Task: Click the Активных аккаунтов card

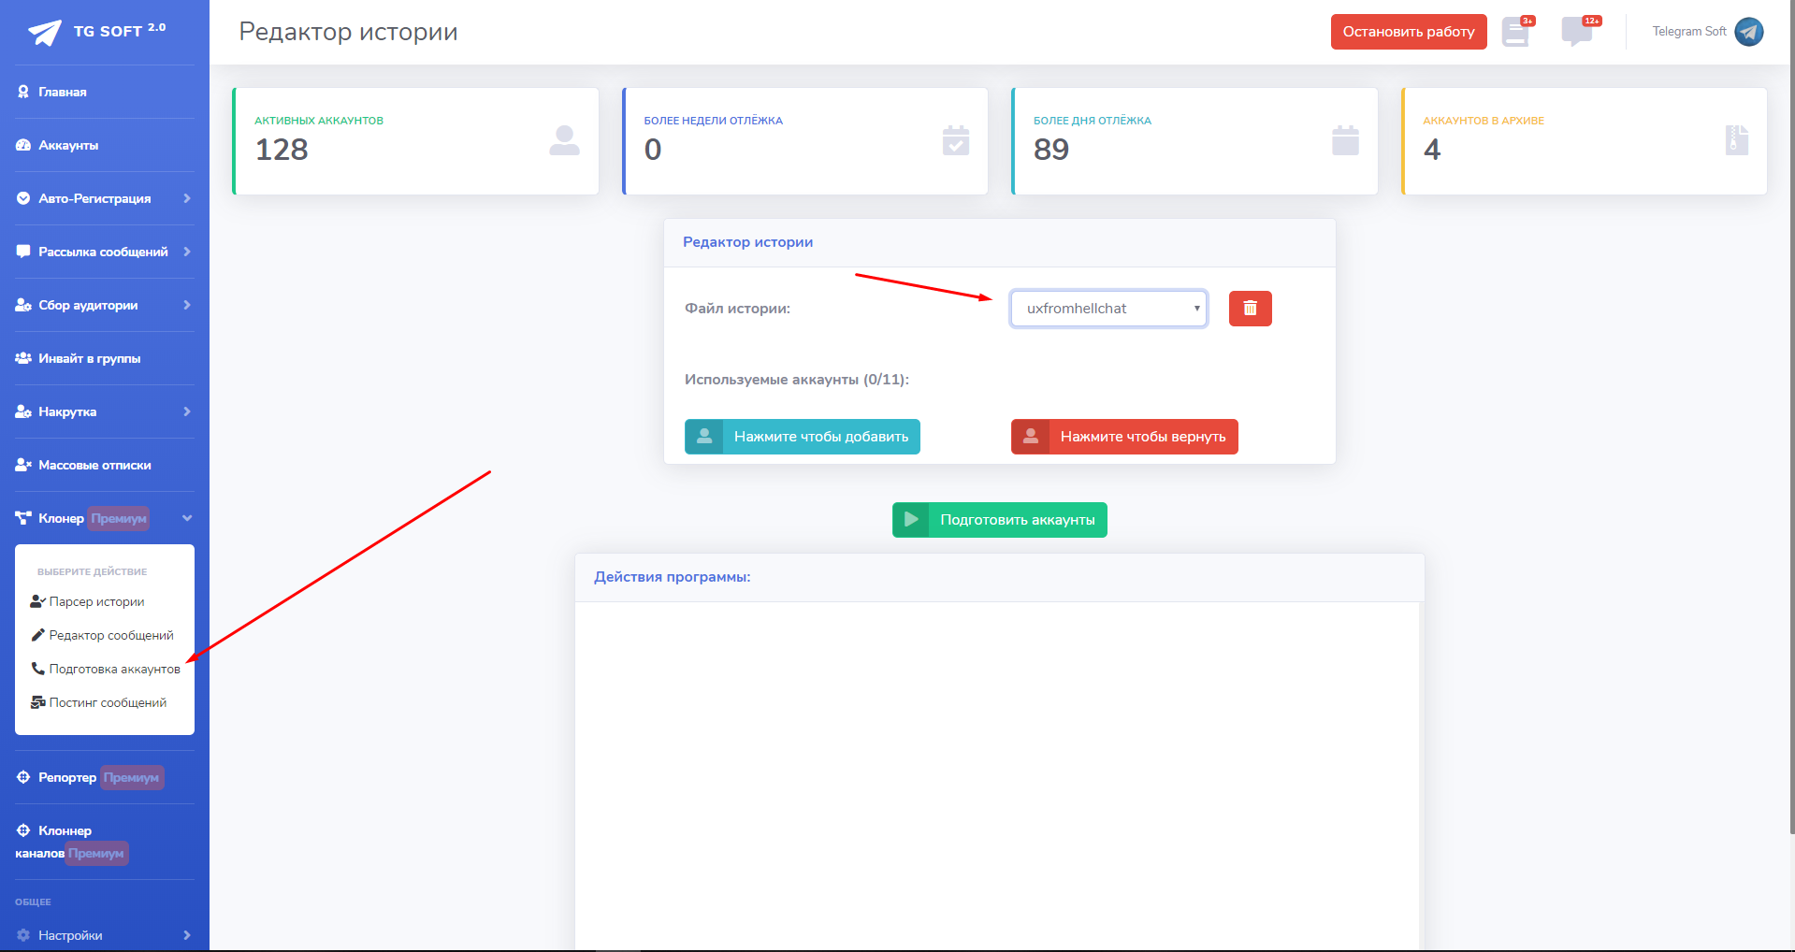Action: 415,141
